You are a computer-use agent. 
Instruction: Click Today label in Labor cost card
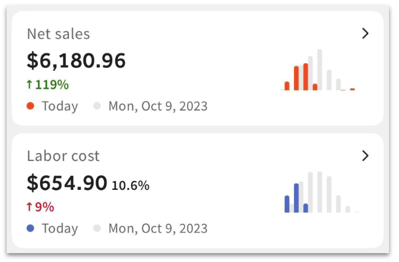tap(60, 228)
